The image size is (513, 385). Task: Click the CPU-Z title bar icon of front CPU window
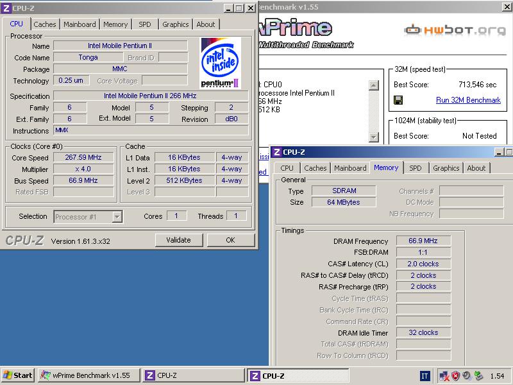click(6, 8)
